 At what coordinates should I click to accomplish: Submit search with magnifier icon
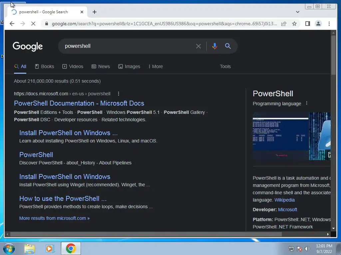coord(228,46)
